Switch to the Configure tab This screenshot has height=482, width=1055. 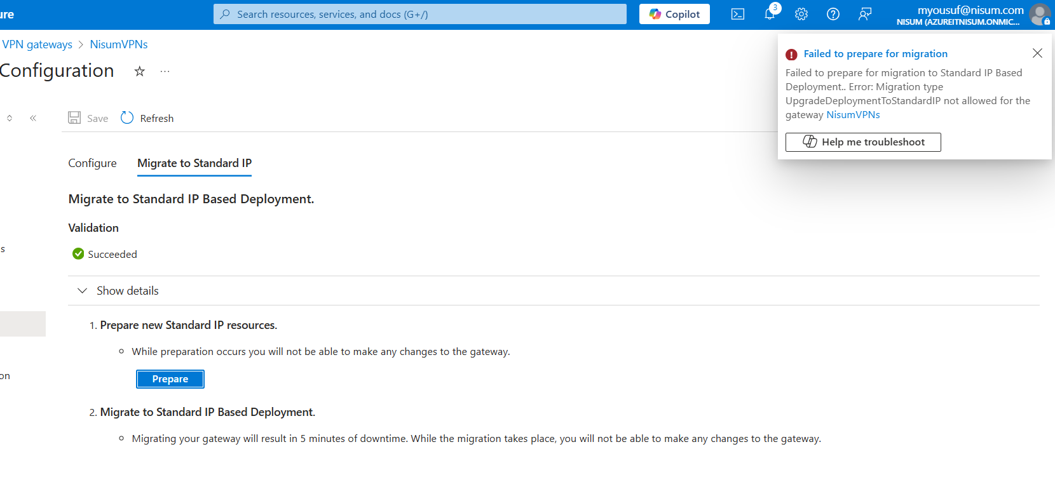(x=92, y=163)
